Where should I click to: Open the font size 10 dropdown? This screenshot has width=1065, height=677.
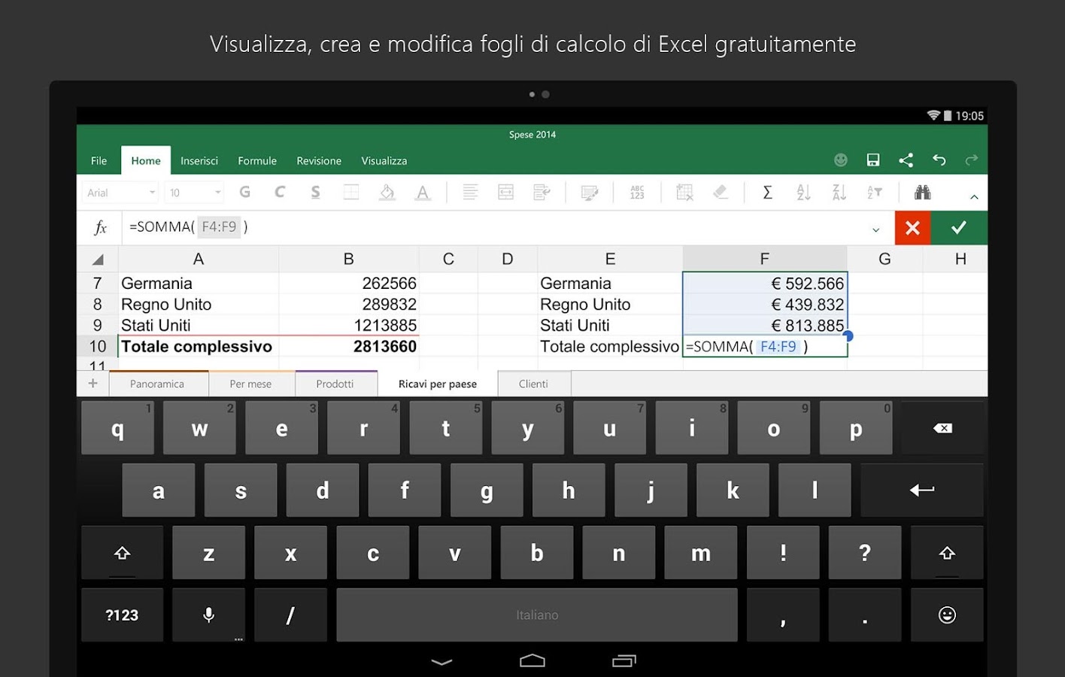click(194, 193)
